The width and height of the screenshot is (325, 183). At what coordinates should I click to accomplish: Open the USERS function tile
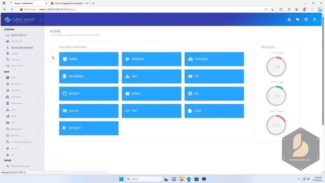click(x=89, y=59)
